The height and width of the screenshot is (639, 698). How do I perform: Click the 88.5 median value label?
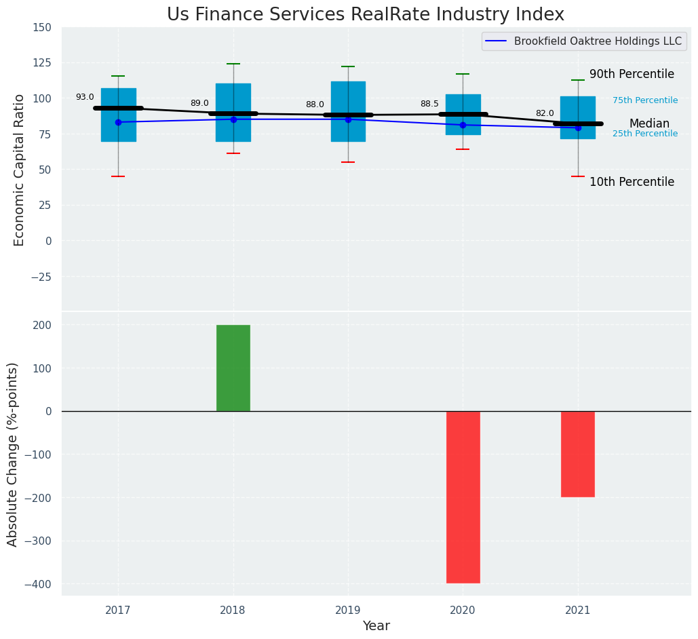429,104
